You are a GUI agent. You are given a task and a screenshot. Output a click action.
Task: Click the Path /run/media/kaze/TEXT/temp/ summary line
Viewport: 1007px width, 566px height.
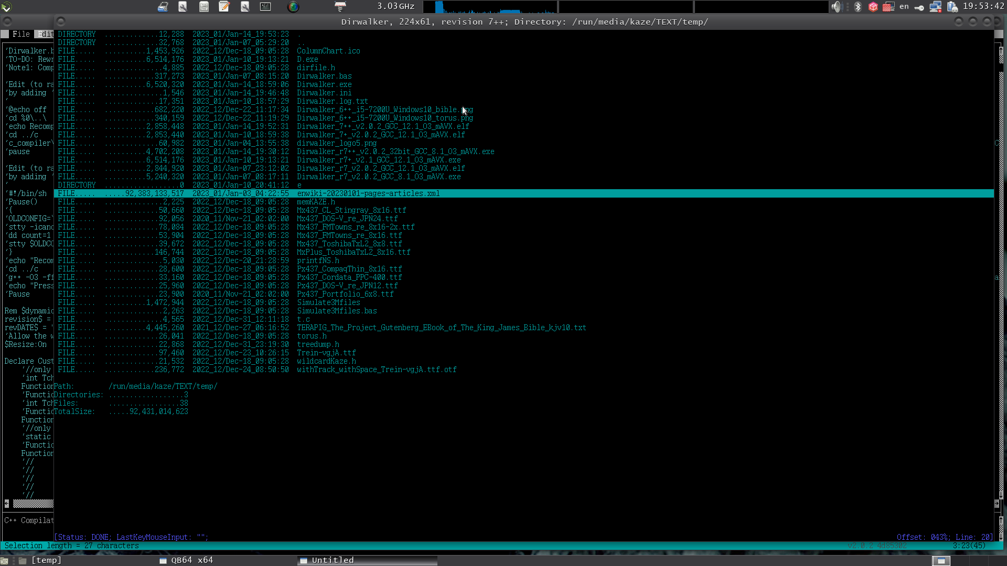coord(136,386)
